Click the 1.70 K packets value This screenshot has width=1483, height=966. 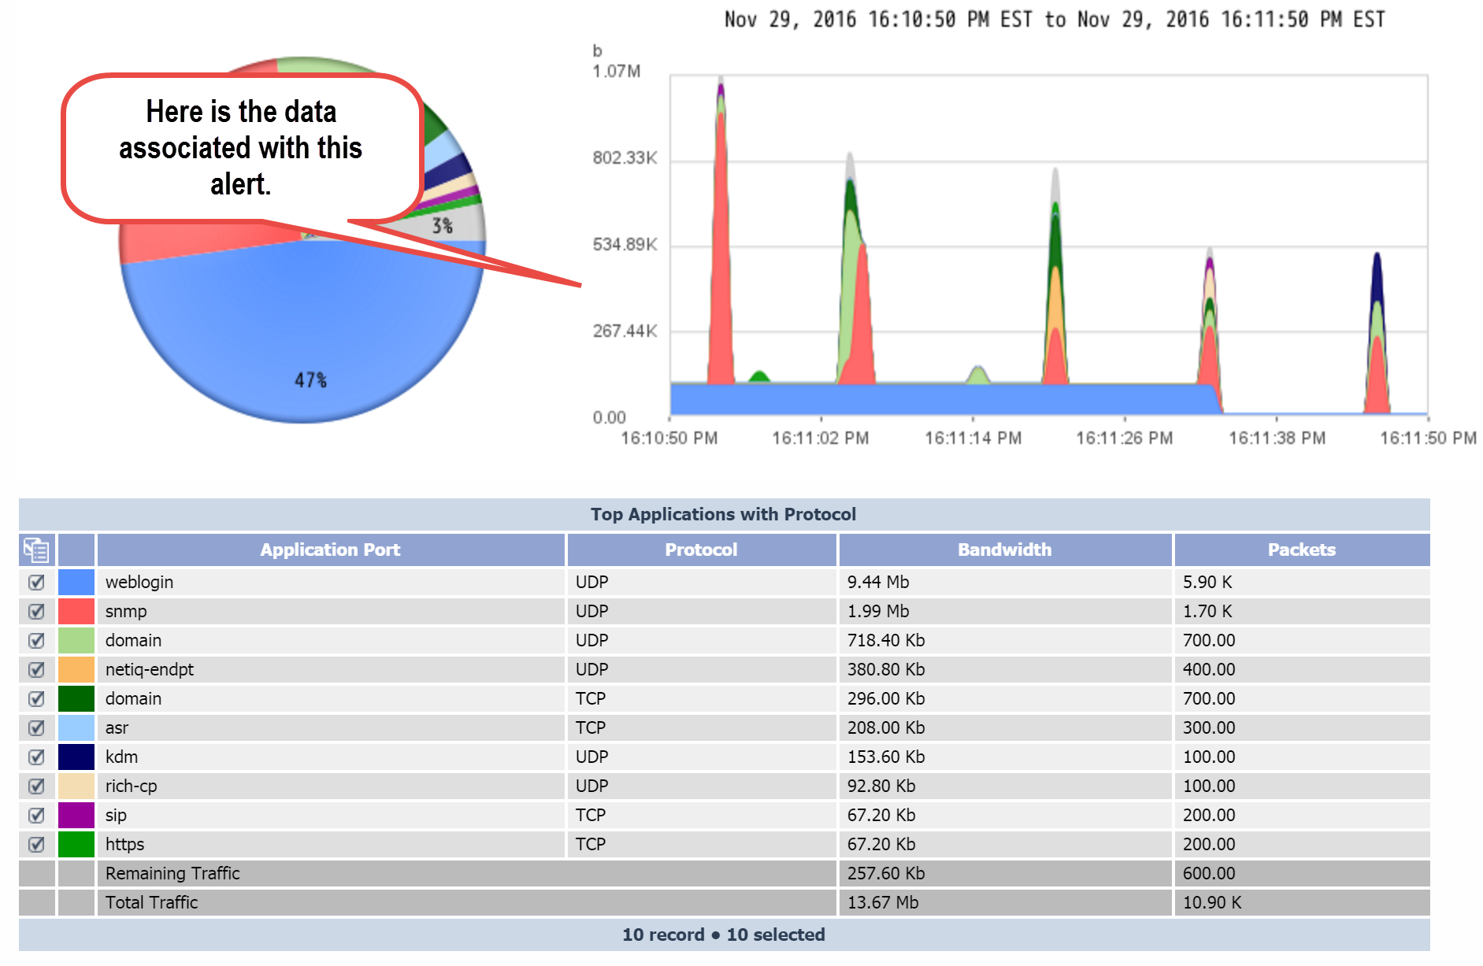(1207, 611)
